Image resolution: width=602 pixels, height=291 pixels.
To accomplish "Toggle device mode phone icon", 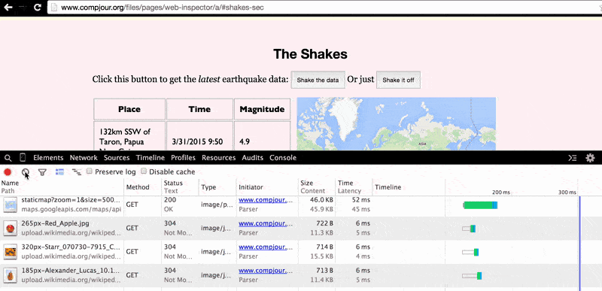I will click(x=23, y=158).
